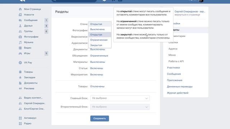Screen dimensions: 230x129
Task: Click the Реклама megaphone icon
Action: [20, 89]
